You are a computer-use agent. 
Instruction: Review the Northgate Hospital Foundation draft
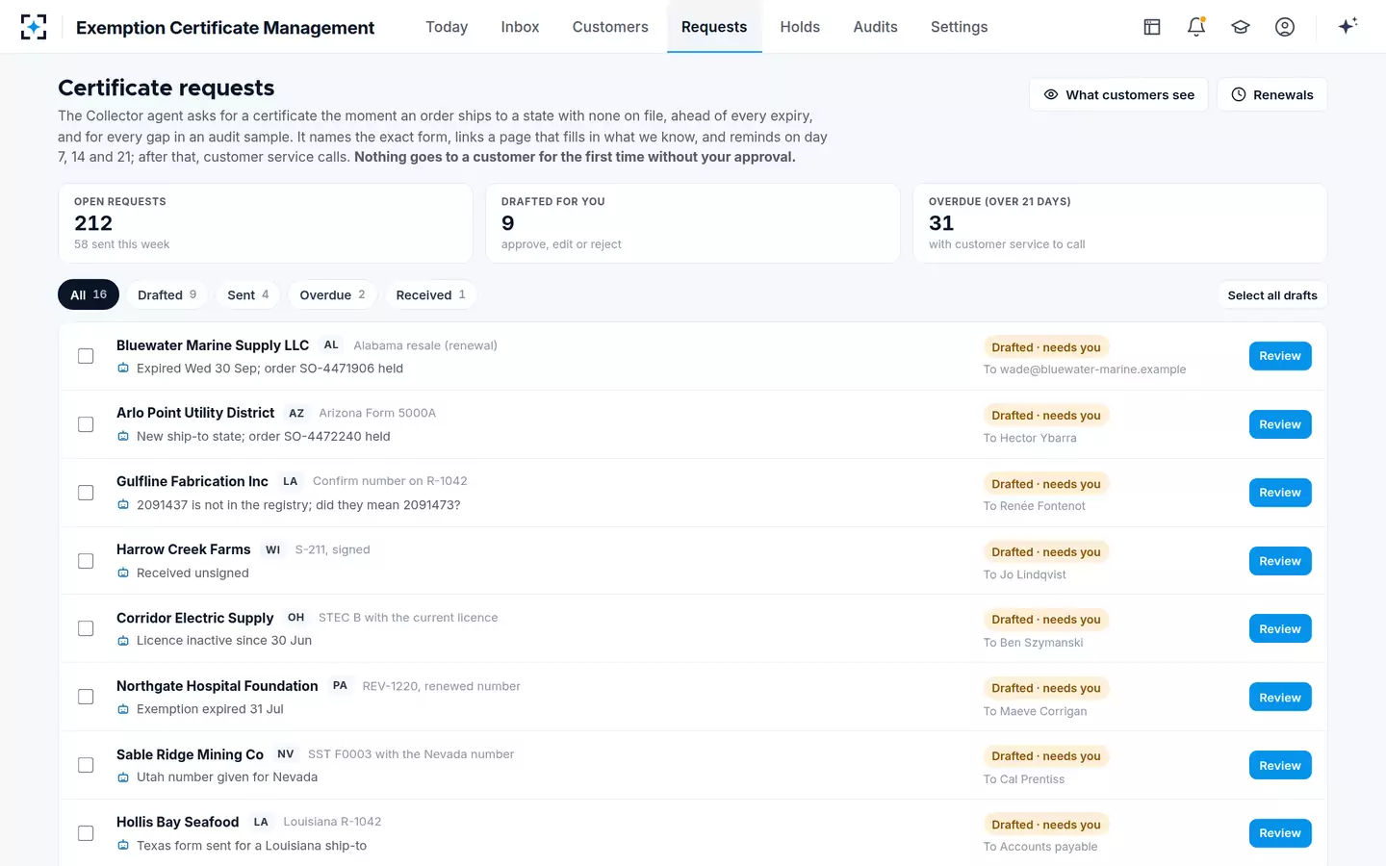point(1280,697)
